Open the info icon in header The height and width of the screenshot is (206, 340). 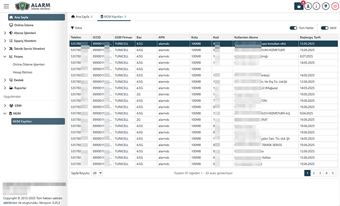pyautogui.click(x=316, y=6)
